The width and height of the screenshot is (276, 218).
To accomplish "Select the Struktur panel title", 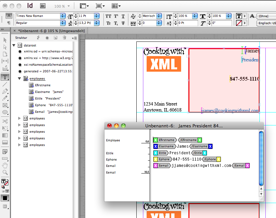I will pyautogui.click(x=21, y=38).
